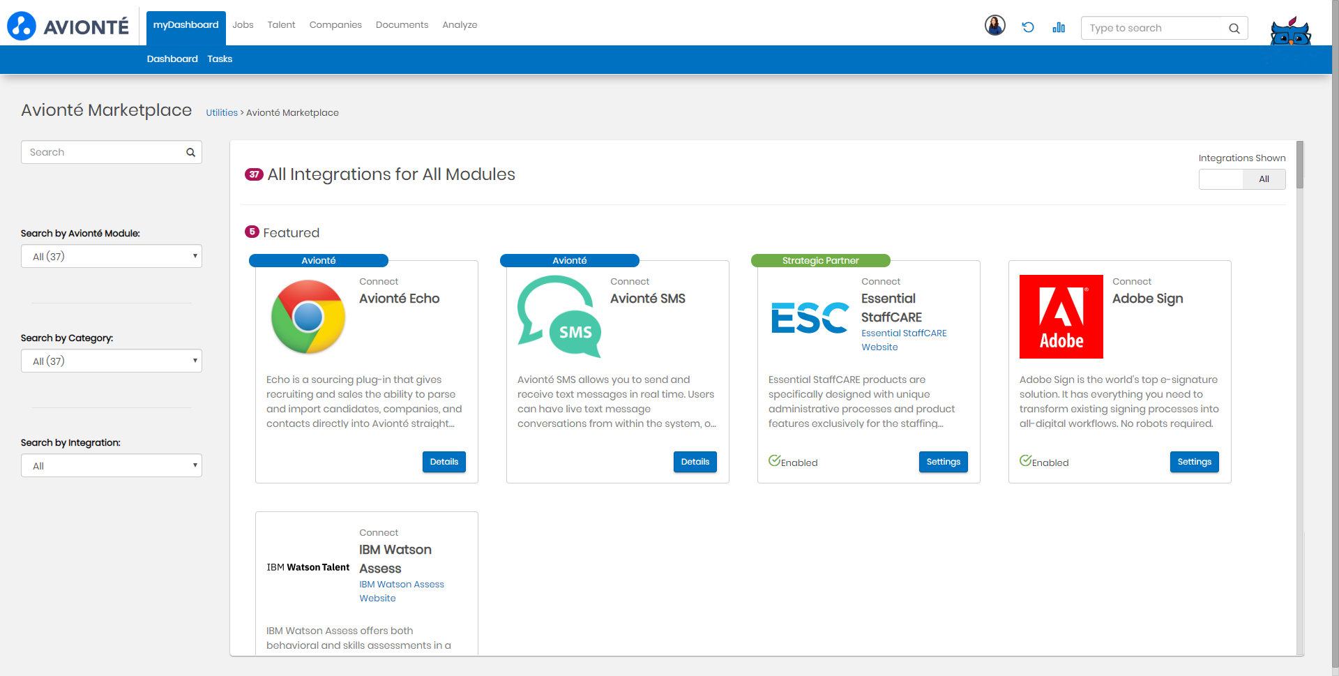Screen dimensions: 1339x676
Task: Click the Avionté Echo Chrome logo
Action: [x=308, y=317]
